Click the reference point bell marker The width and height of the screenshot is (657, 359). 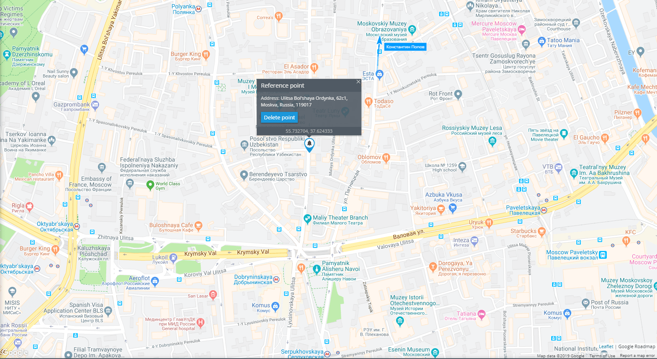[x=309, y=145]
